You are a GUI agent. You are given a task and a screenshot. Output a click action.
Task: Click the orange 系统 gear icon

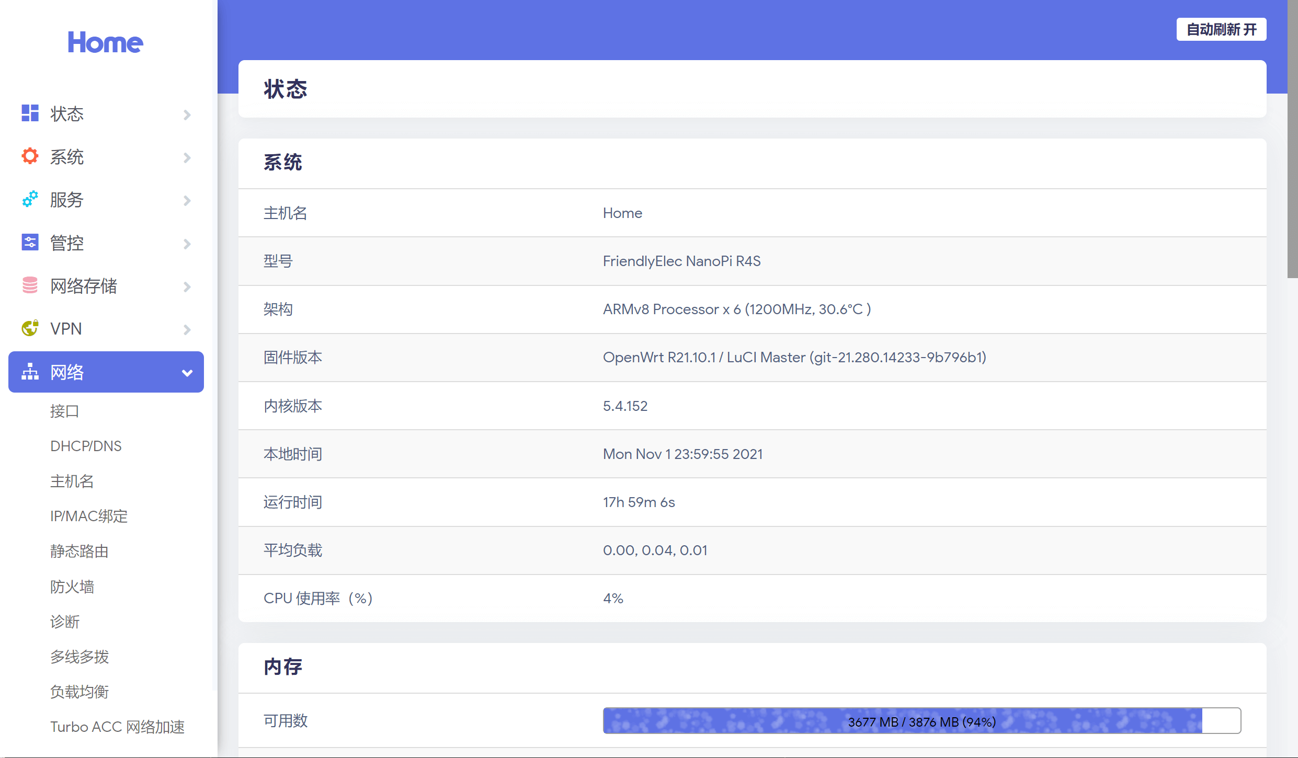tap(30, 156)
